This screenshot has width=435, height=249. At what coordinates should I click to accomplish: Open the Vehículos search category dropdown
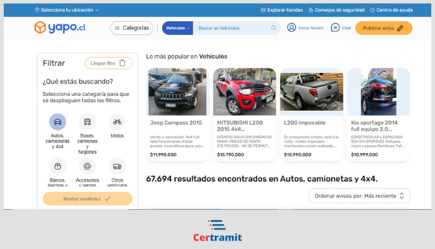click(178, 28)
